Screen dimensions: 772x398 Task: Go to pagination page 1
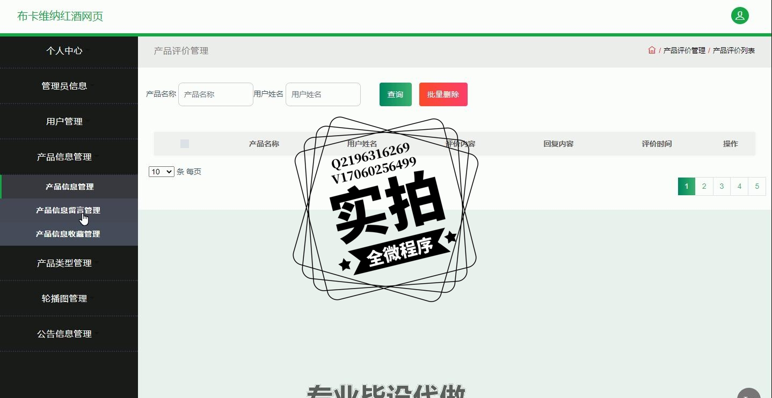pos(687,186)
